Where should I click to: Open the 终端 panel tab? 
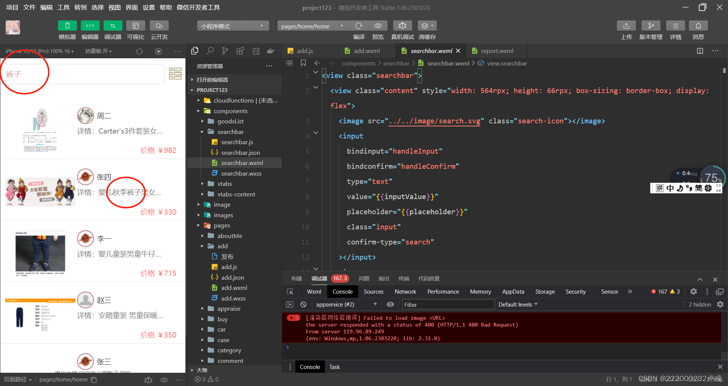coord(404,279)
